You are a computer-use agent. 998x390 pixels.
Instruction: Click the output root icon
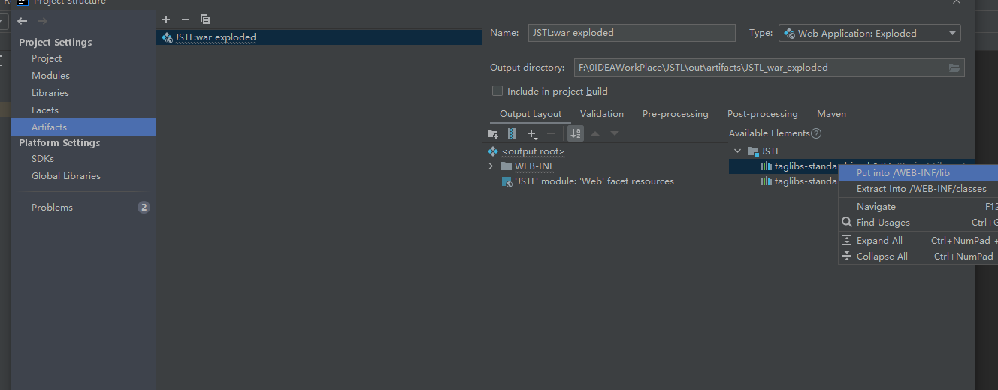click(493, 151)
